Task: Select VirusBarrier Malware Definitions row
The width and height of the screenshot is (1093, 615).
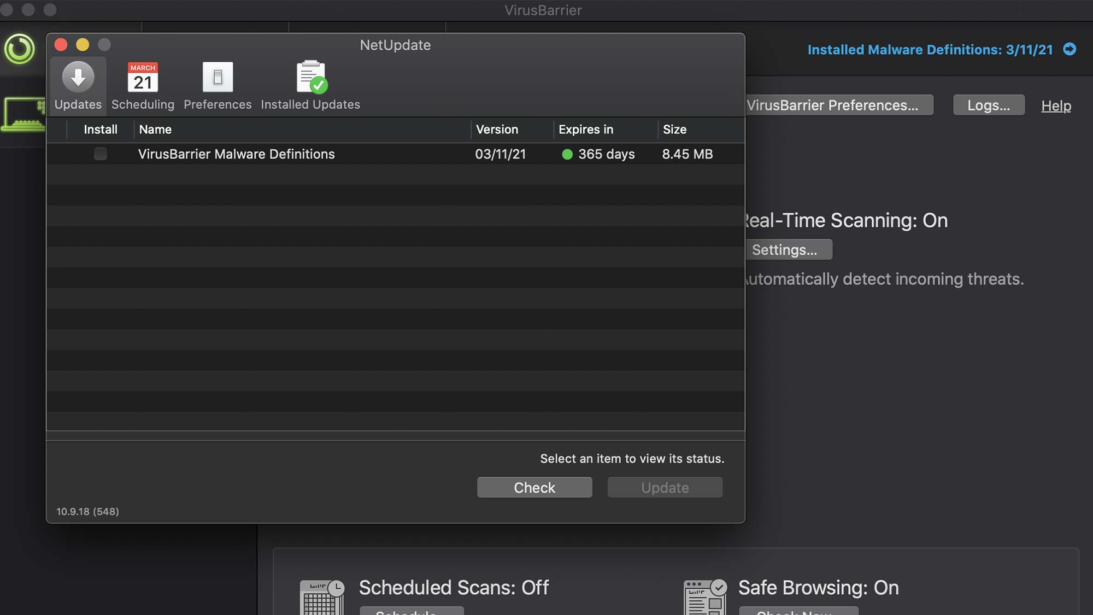Action: [396, 154]
